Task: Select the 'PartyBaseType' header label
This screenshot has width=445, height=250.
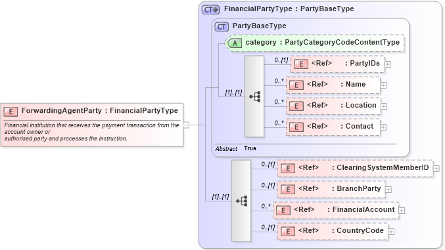Action: (260, 26)
